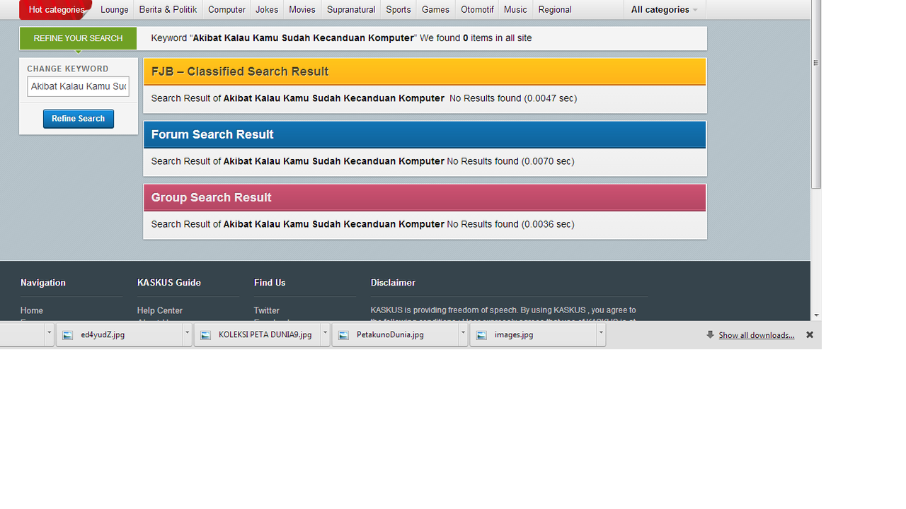Close the downloads bar
The width and height of the screenshot is (906, 509).
810,335
